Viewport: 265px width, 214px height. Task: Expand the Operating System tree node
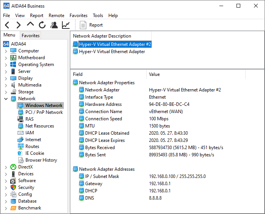click(x=6, y=65)
